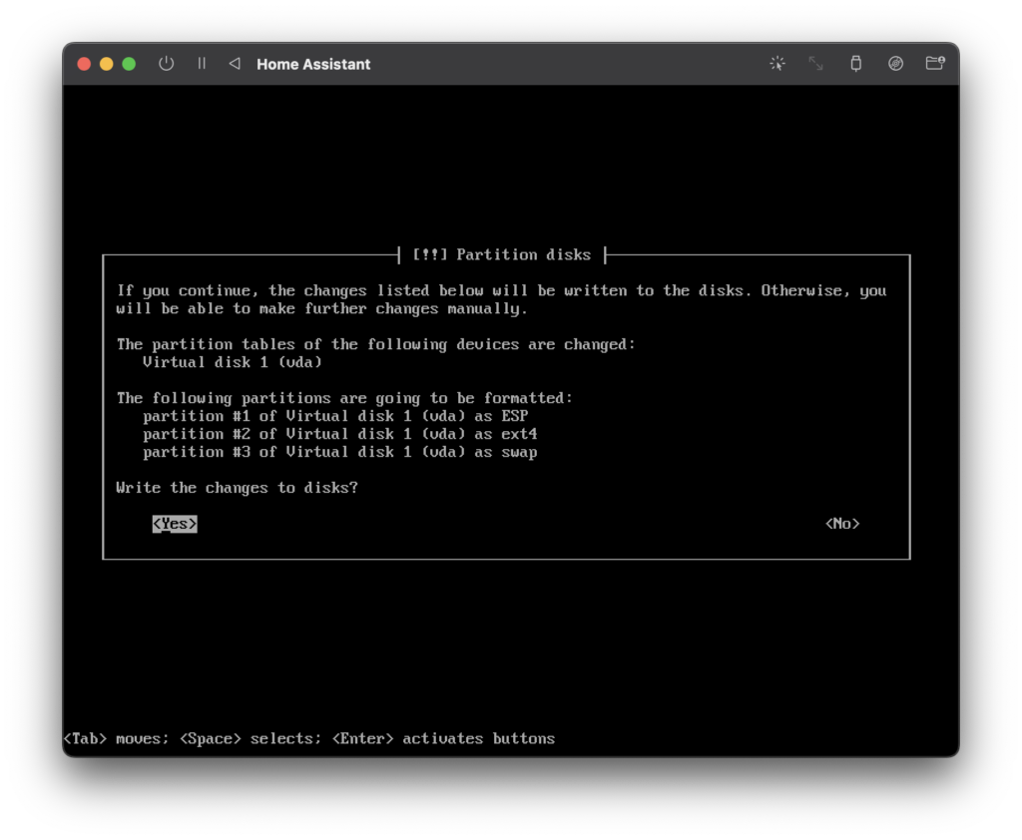
Task: Open the shared folder icon
Action: (x=935, y=63)
